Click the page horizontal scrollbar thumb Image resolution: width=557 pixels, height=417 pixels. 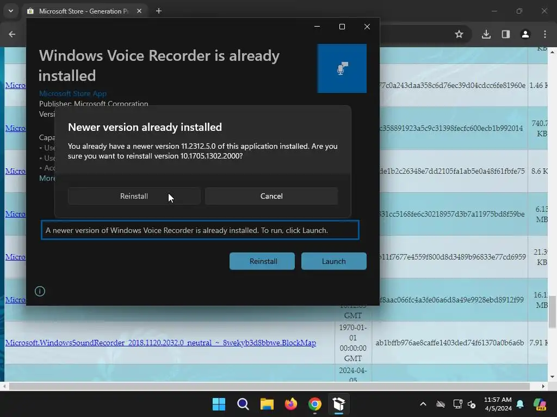pos(269,386)
